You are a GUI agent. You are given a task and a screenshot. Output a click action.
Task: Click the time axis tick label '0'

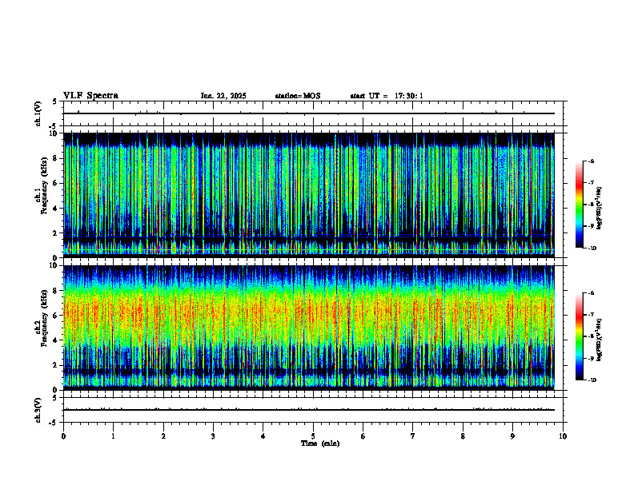(x=63, y=436)
